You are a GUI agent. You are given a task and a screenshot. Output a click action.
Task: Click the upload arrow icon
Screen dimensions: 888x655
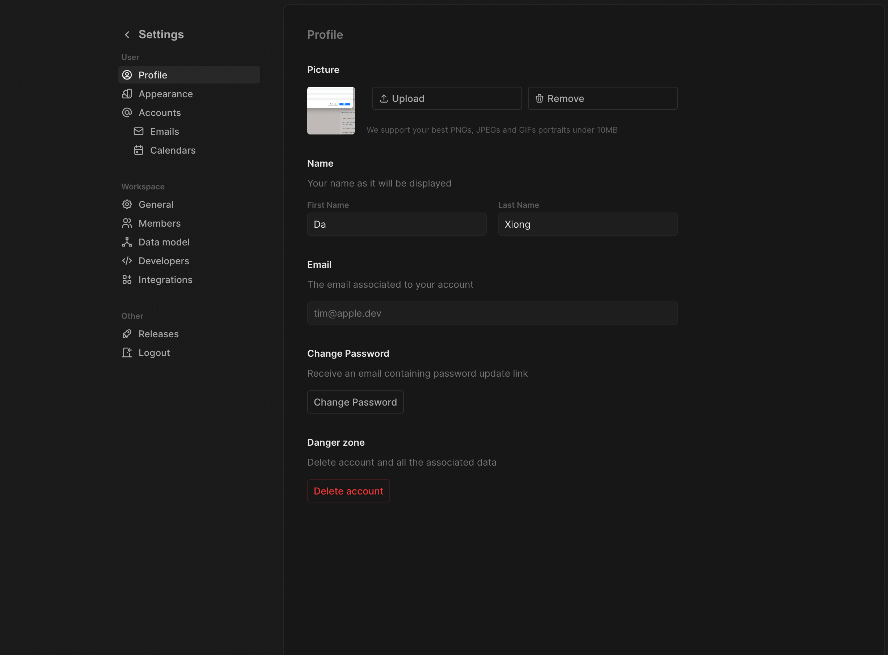point(384,98)
